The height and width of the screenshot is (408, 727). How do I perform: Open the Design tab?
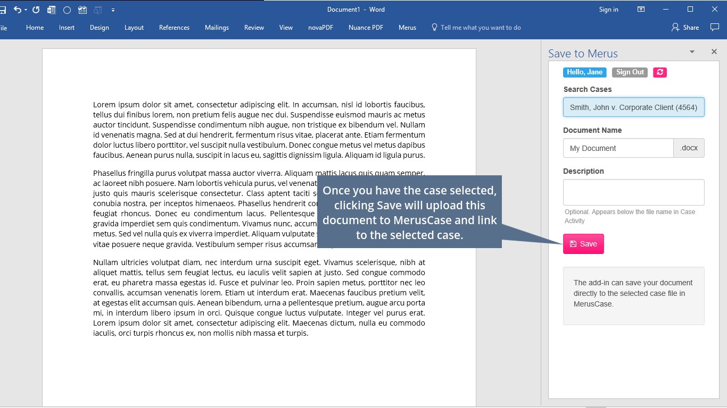(x=100, y=28)
